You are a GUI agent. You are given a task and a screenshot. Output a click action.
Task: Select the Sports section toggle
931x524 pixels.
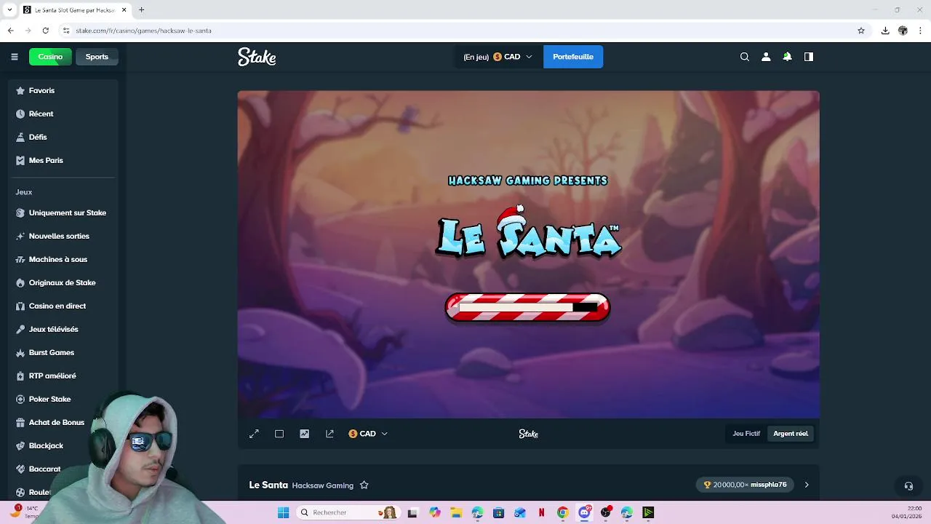97,57
